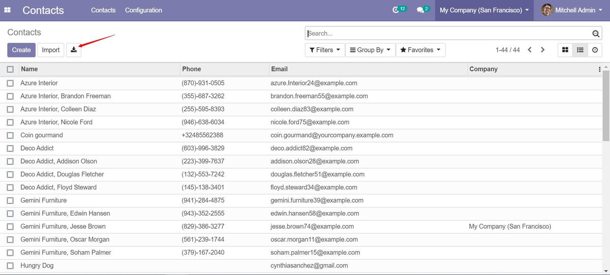610x275 pixels.
Task: Click the Create button
Action: point(21,50)
